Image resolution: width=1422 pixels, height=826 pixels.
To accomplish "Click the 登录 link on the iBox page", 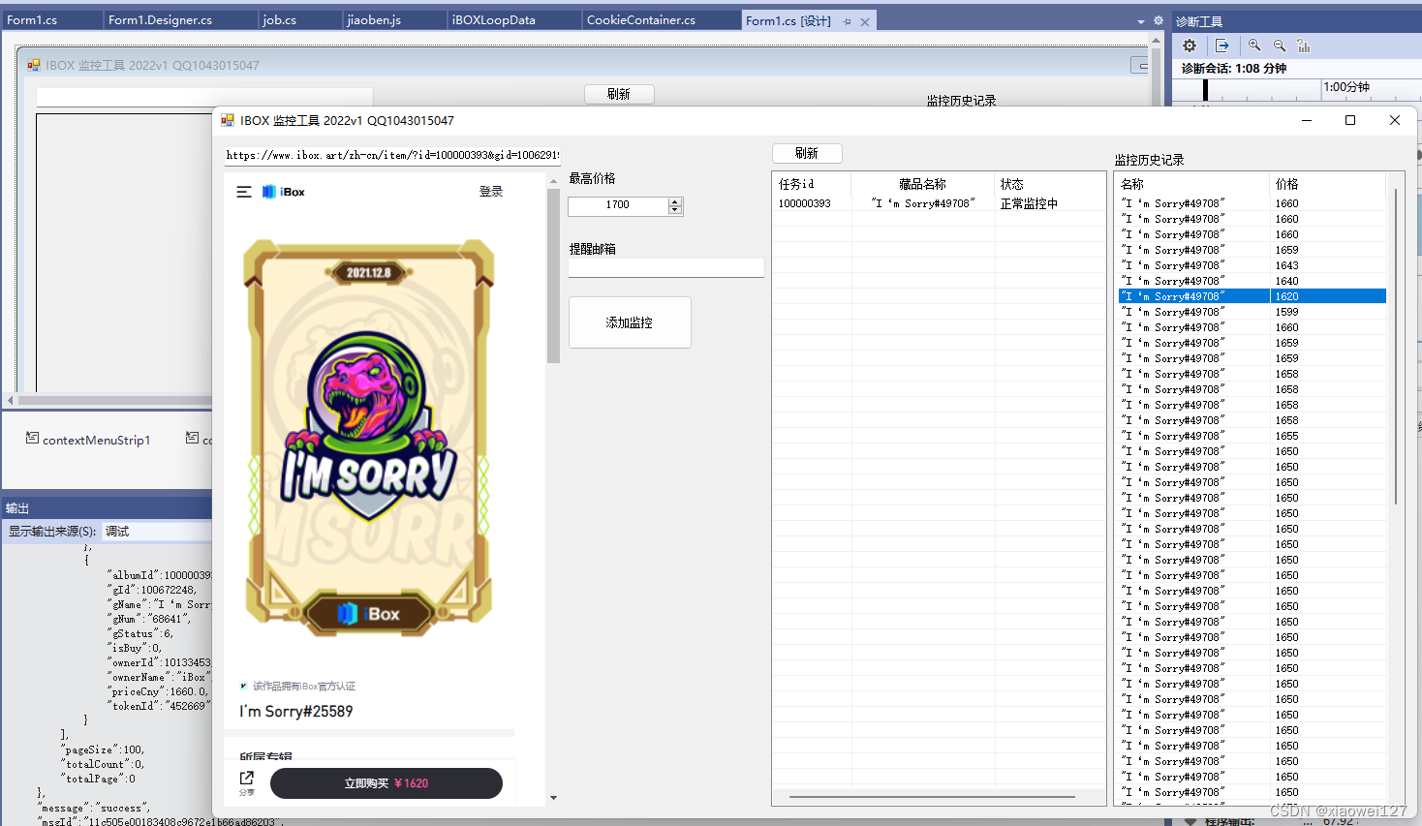I will (x=491, y=192).
